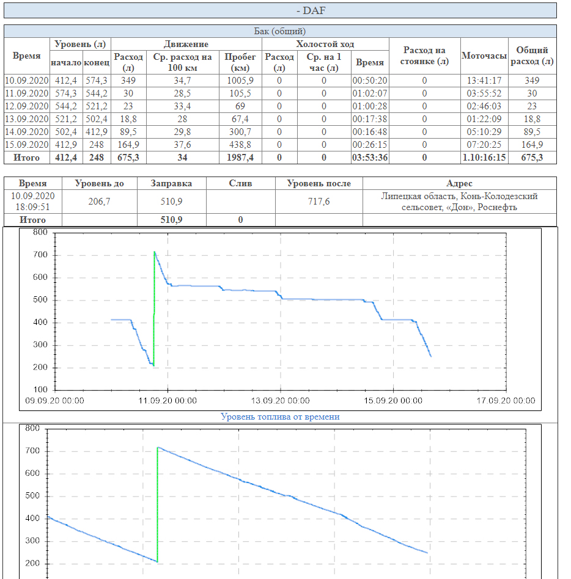The image size is (571, 579).
Task: Click the Общий расход (л) column header
Action: pos(532,56)
